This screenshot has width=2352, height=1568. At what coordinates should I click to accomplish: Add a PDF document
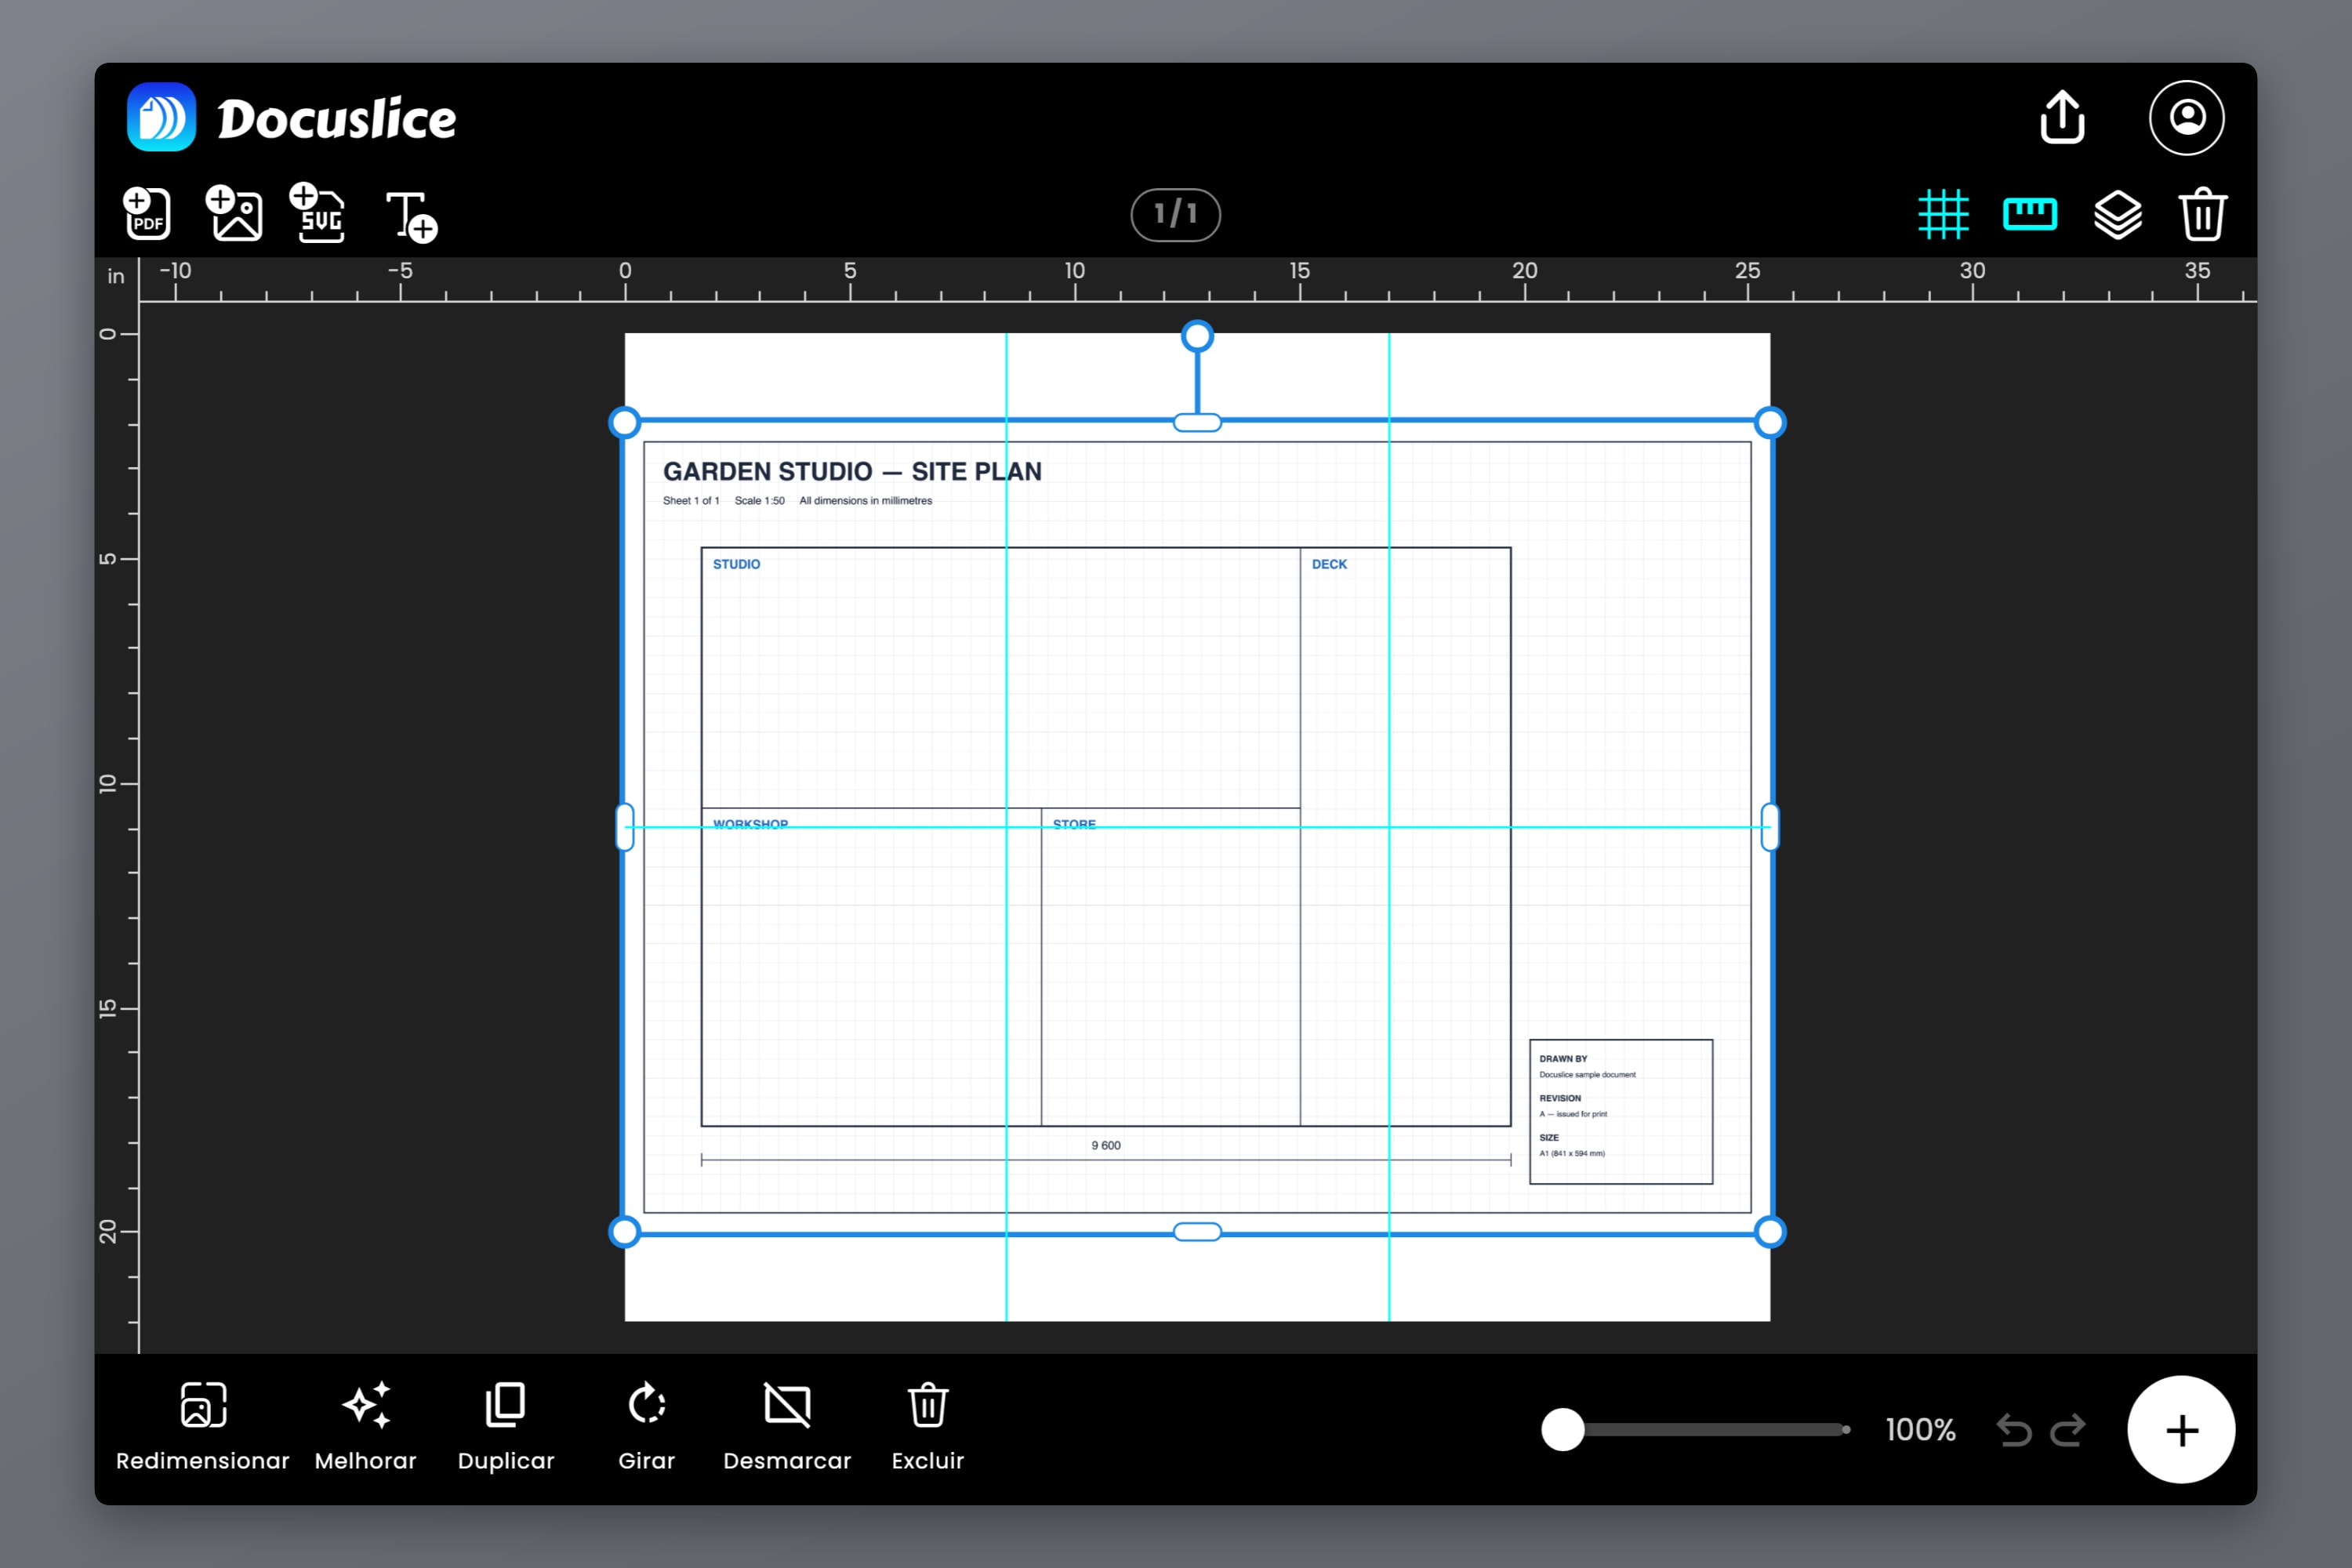[147, 213]
